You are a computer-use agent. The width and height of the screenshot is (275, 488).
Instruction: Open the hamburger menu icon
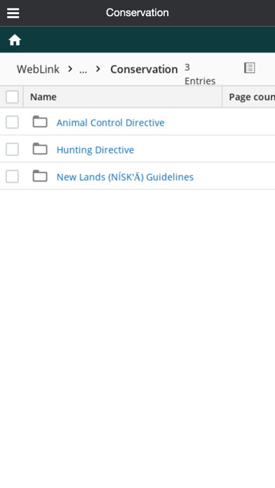click(13, 13)
